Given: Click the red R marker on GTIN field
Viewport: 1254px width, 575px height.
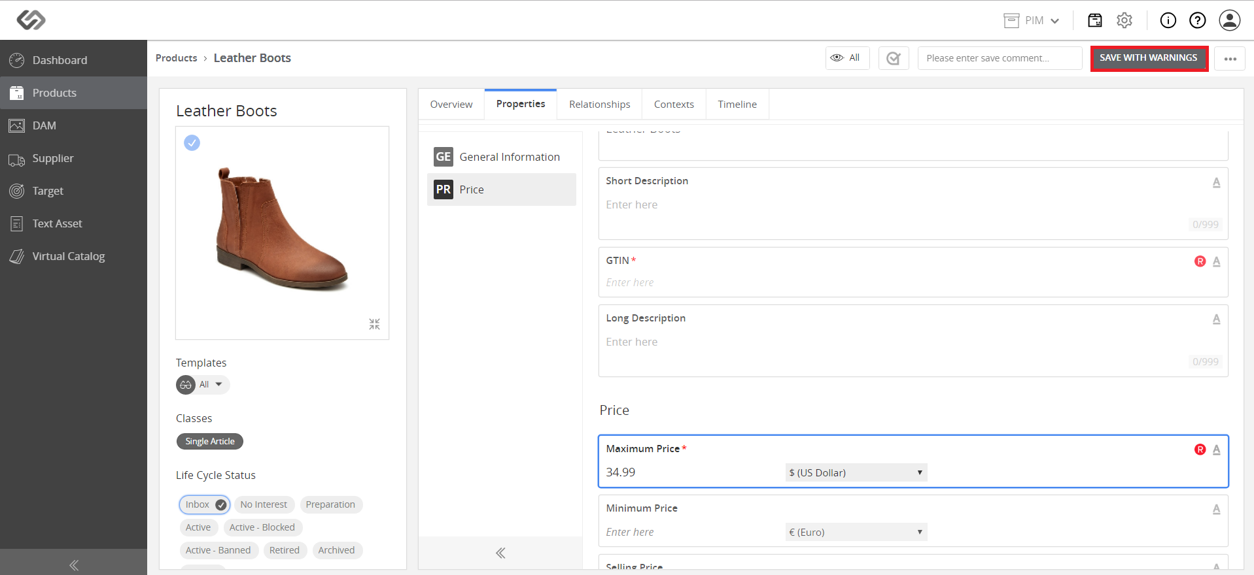Looking at the screenshot, I should [1200, 261].
